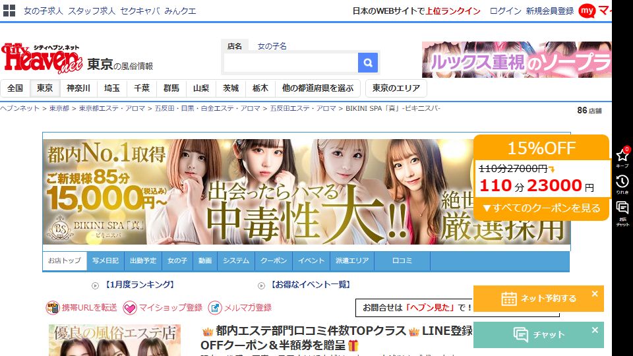Click 東京都 breadcrumb link
Image resolution: width=633 pixels, height=356 pixels.
(59, 108)
